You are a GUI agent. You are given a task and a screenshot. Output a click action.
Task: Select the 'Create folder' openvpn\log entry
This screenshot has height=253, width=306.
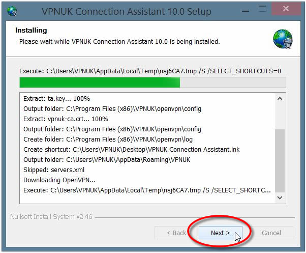click(108, 139)
